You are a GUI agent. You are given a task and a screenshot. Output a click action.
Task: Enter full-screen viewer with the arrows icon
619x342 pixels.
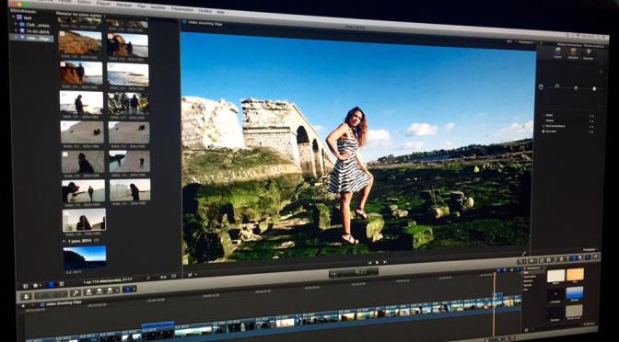click(x=524, y=254)
